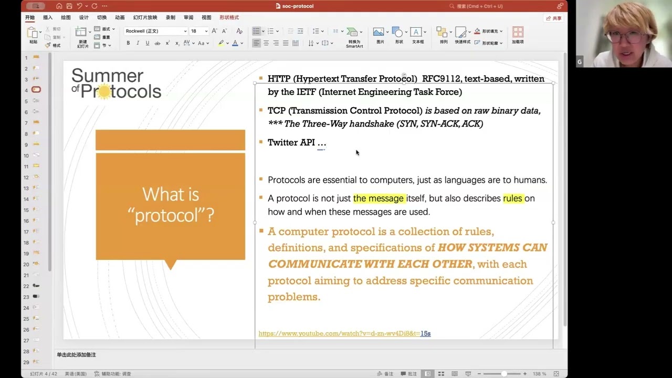The image size is (672, 378).
Task: Open the Shape Fill (形状填充) dropdown
Action: click(501, 31)
